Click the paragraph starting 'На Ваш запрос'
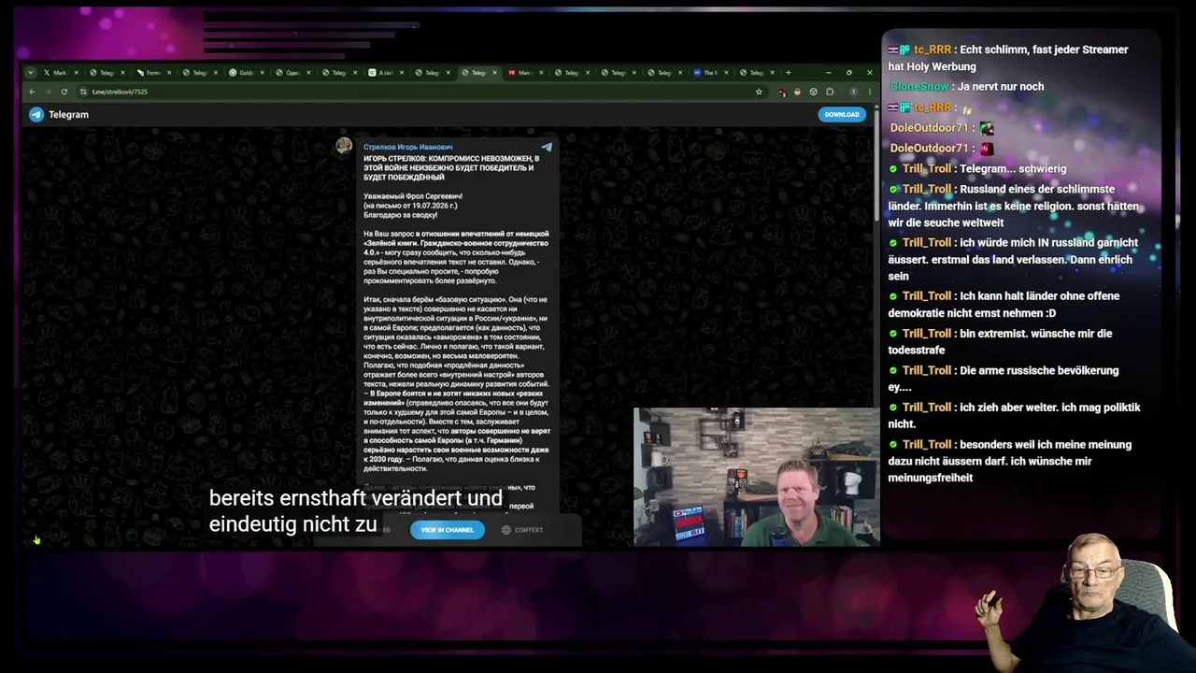 point(456,257)
